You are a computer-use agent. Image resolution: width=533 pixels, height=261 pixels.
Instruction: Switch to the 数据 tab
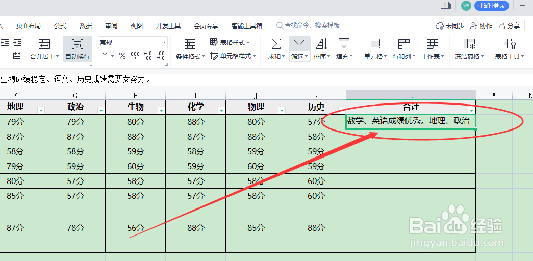pyautogui.click(x=86, y=25)
